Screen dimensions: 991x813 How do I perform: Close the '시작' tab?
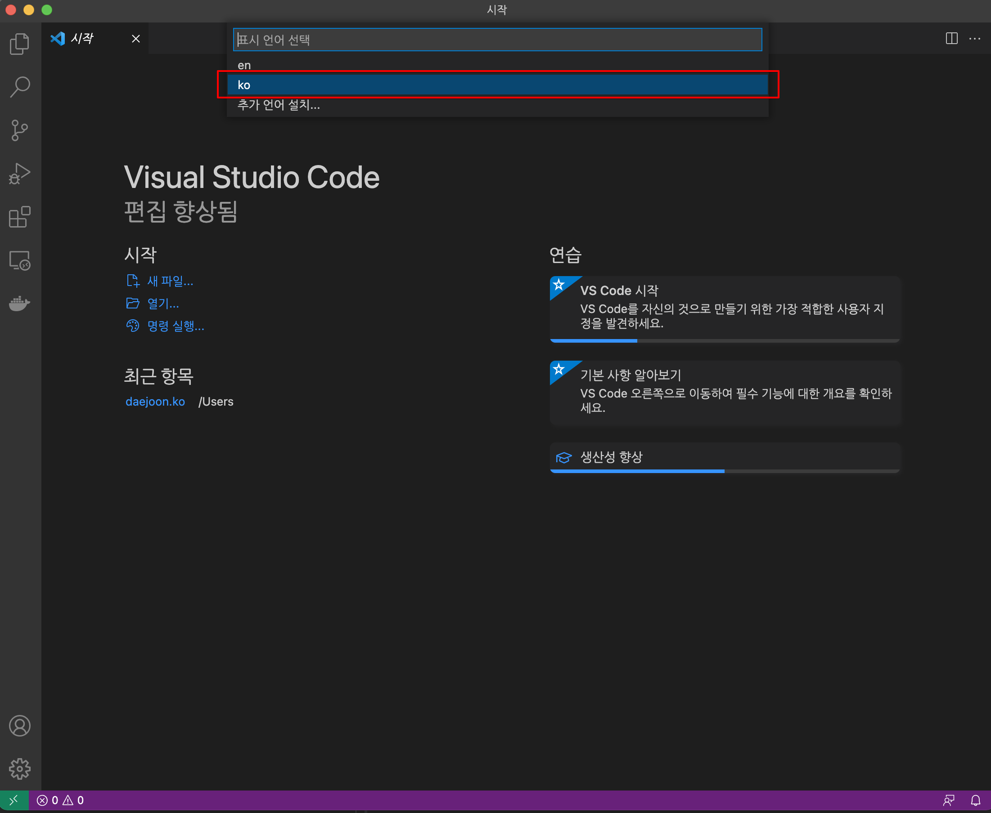click(136, 39)
